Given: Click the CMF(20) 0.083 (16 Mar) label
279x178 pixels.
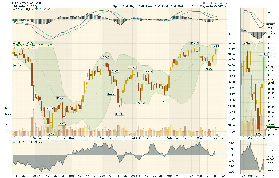Looking at the screenshot, I should click(30, 142).
